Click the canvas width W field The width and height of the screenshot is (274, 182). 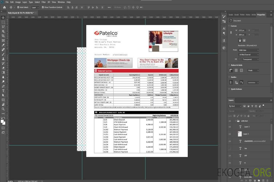pos(242,30)
